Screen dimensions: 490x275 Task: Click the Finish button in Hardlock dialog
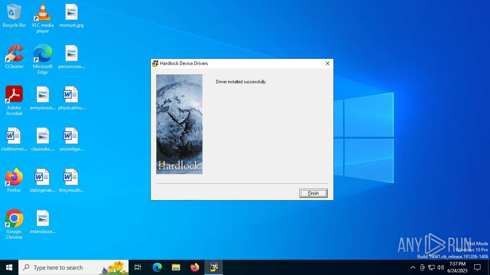click(x=313, y=193)
